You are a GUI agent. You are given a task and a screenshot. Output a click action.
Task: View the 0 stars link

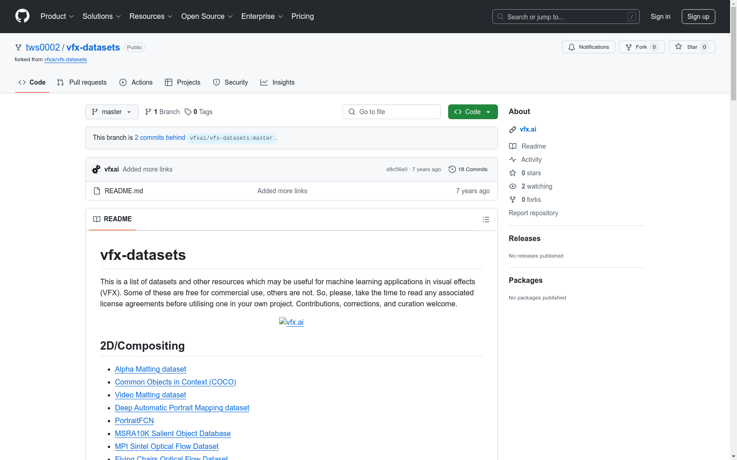(x=525, y=173)
